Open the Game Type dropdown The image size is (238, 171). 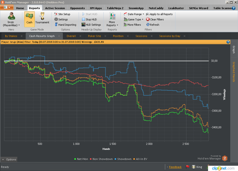[135, 19]
